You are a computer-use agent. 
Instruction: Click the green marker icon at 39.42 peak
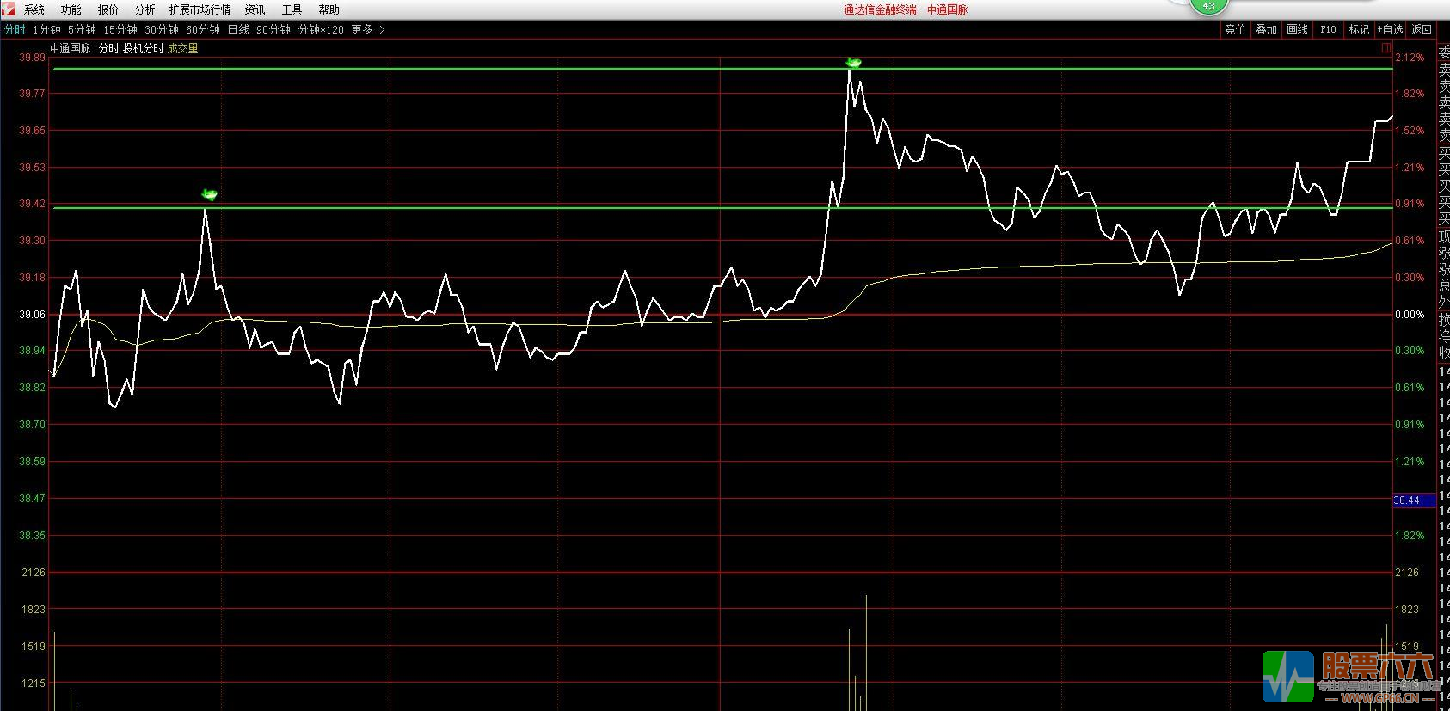coord(208,194)
